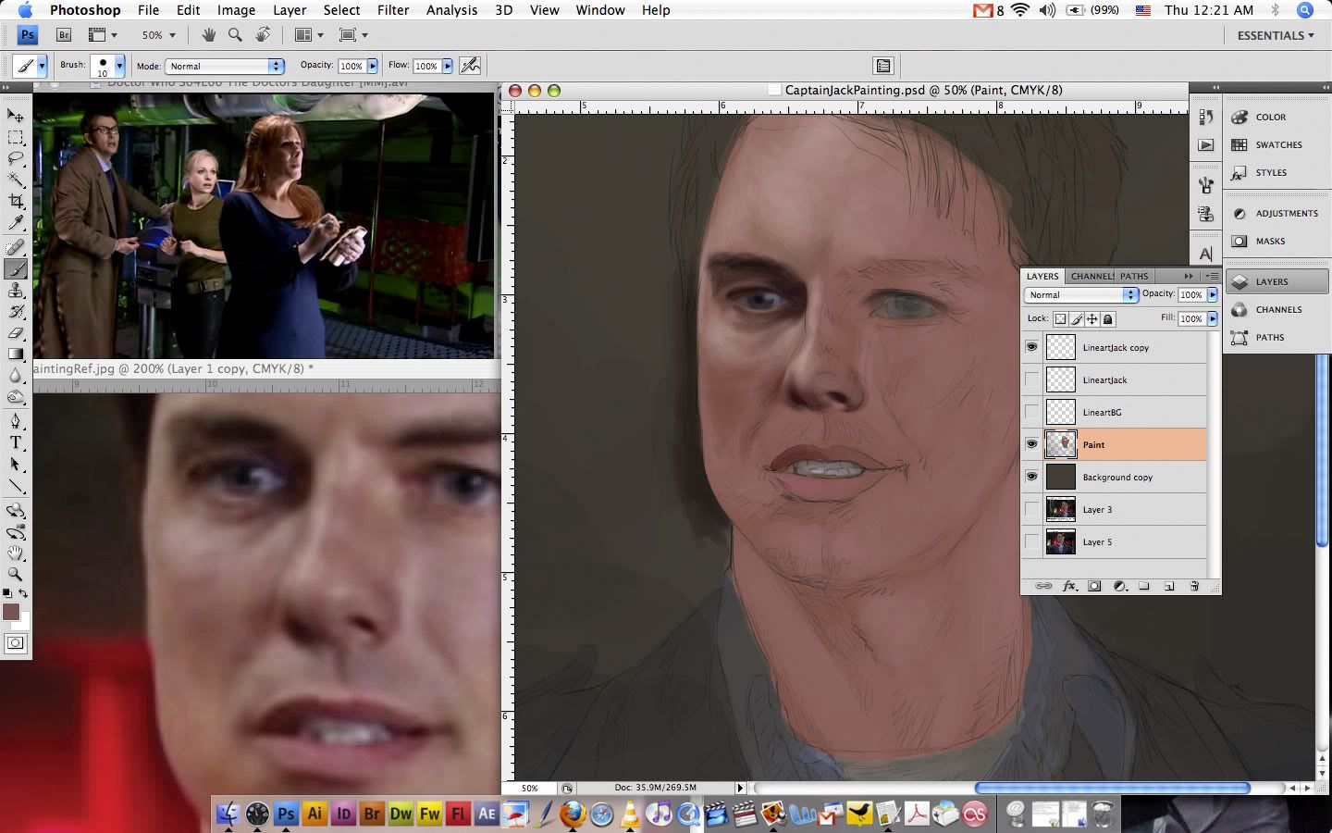Screen dimensions: 1332x833
Task: Select the Path Selection tool
Action: (x=16, y=464)
